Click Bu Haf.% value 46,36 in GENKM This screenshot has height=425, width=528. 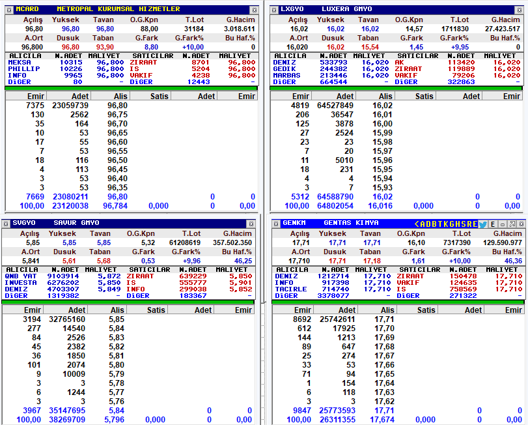tap(513, 261)
